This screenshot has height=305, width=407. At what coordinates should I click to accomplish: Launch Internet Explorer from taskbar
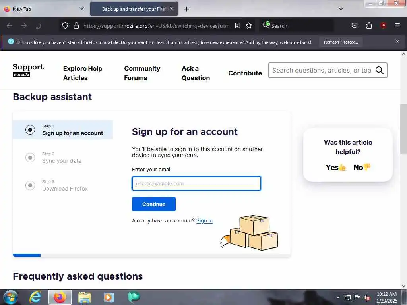(35, 297)
